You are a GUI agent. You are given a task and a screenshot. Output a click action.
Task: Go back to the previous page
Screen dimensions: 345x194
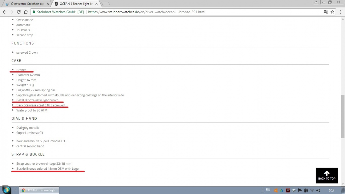click(5, 12)
